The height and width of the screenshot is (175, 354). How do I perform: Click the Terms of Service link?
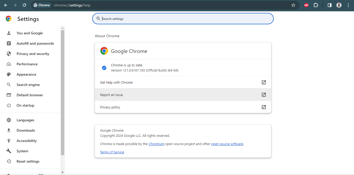(112, 152)
